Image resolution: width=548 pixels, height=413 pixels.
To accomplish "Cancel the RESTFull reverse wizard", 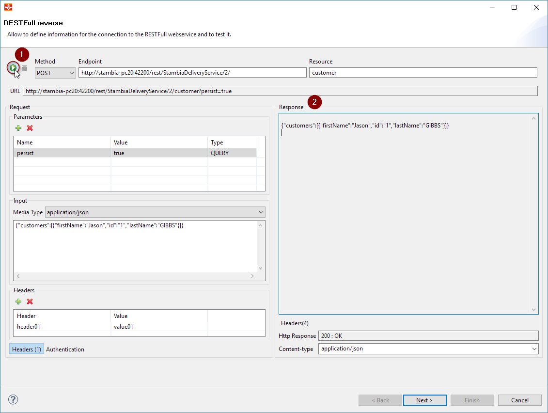I will tap(519, 400).
